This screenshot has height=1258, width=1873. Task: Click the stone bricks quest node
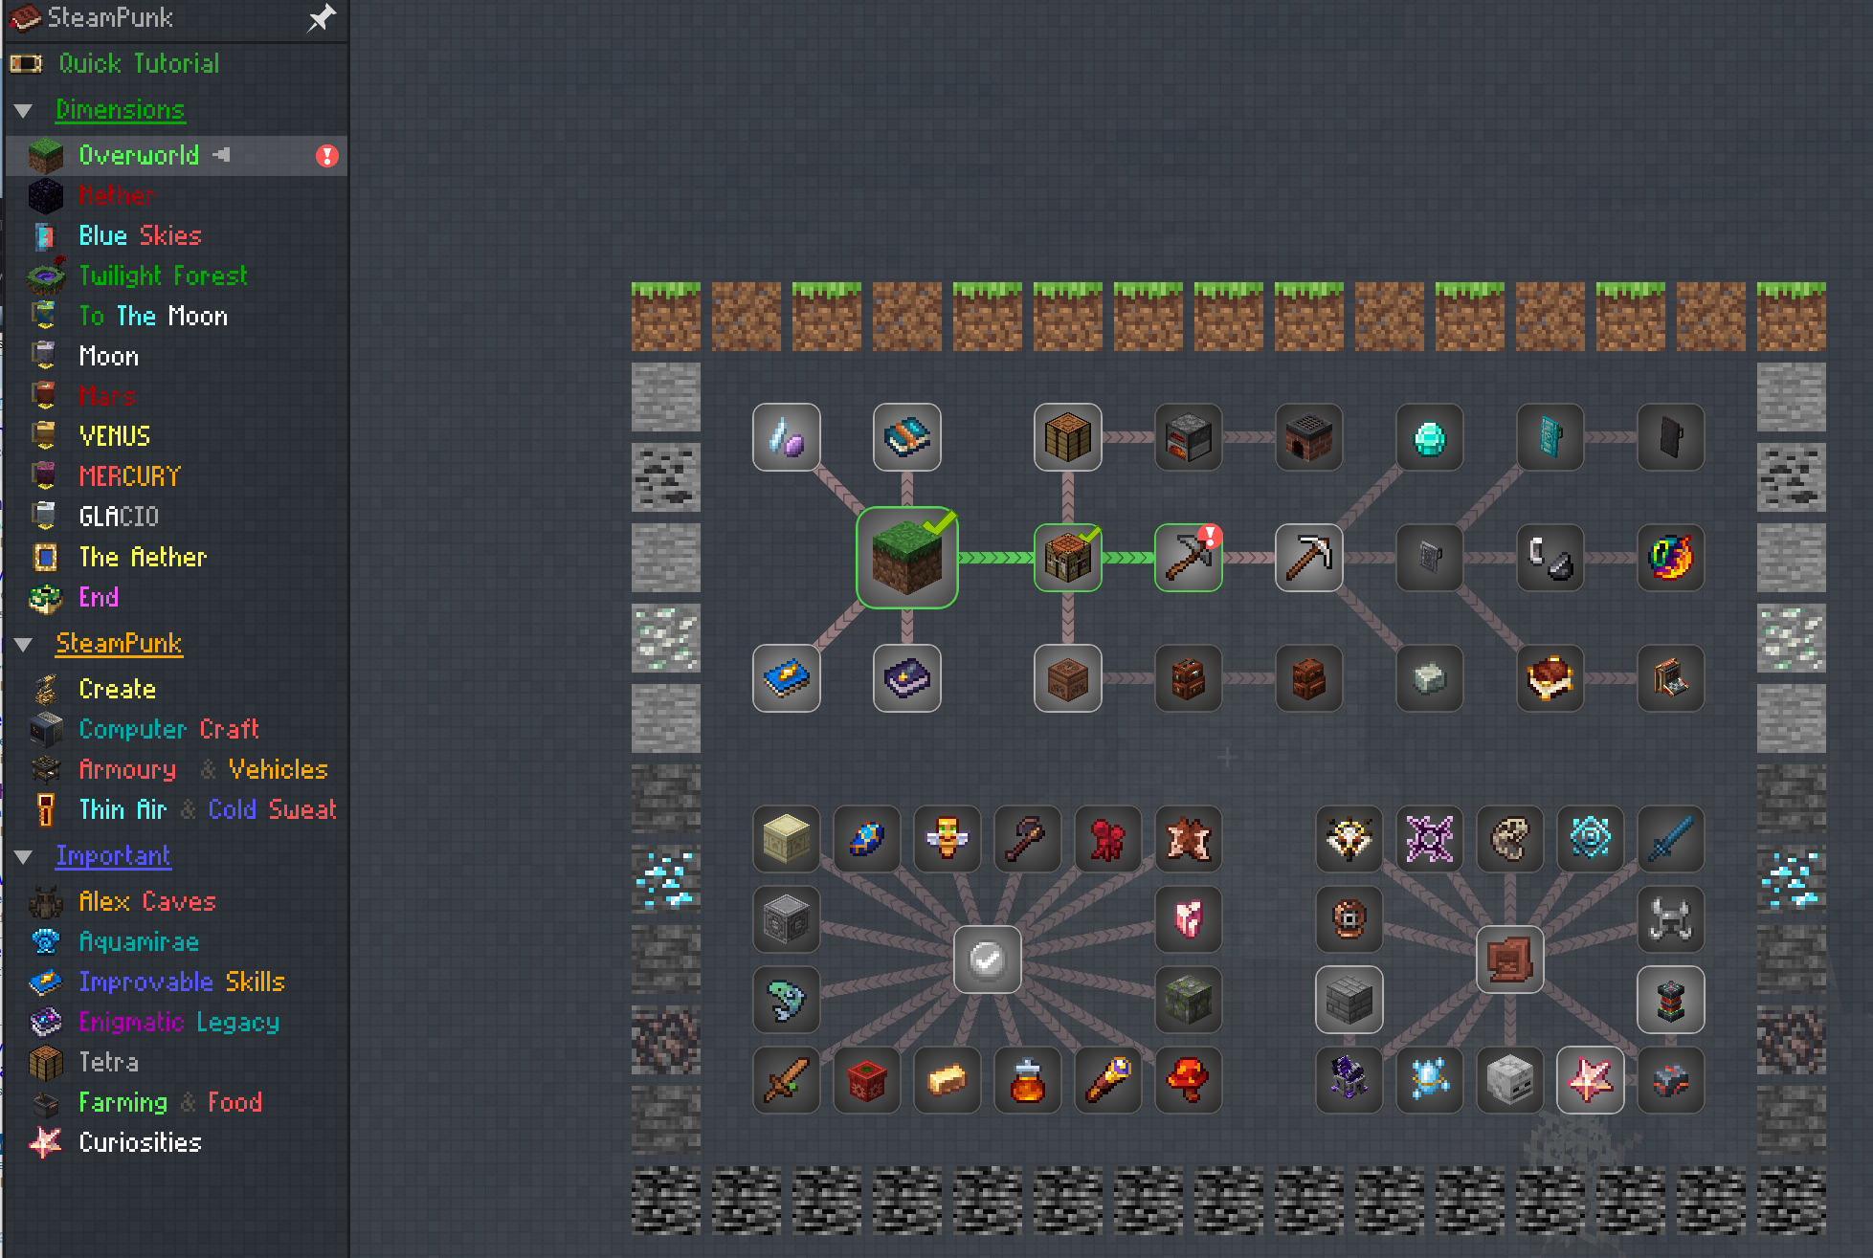coord(1349,1000)
